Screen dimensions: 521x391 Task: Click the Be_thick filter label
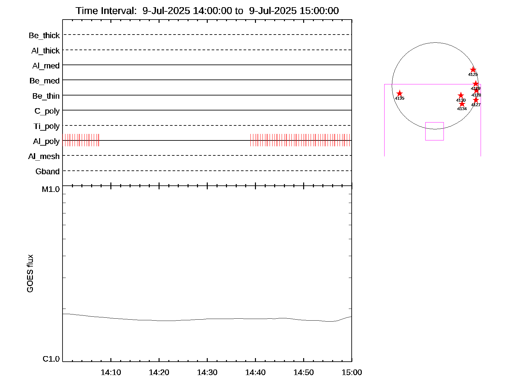(44, 36)
